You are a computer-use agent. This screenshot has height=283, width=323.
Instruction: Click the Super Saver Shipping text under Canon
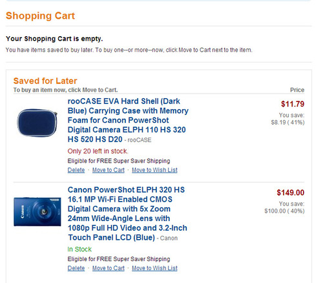pos(119,259)
